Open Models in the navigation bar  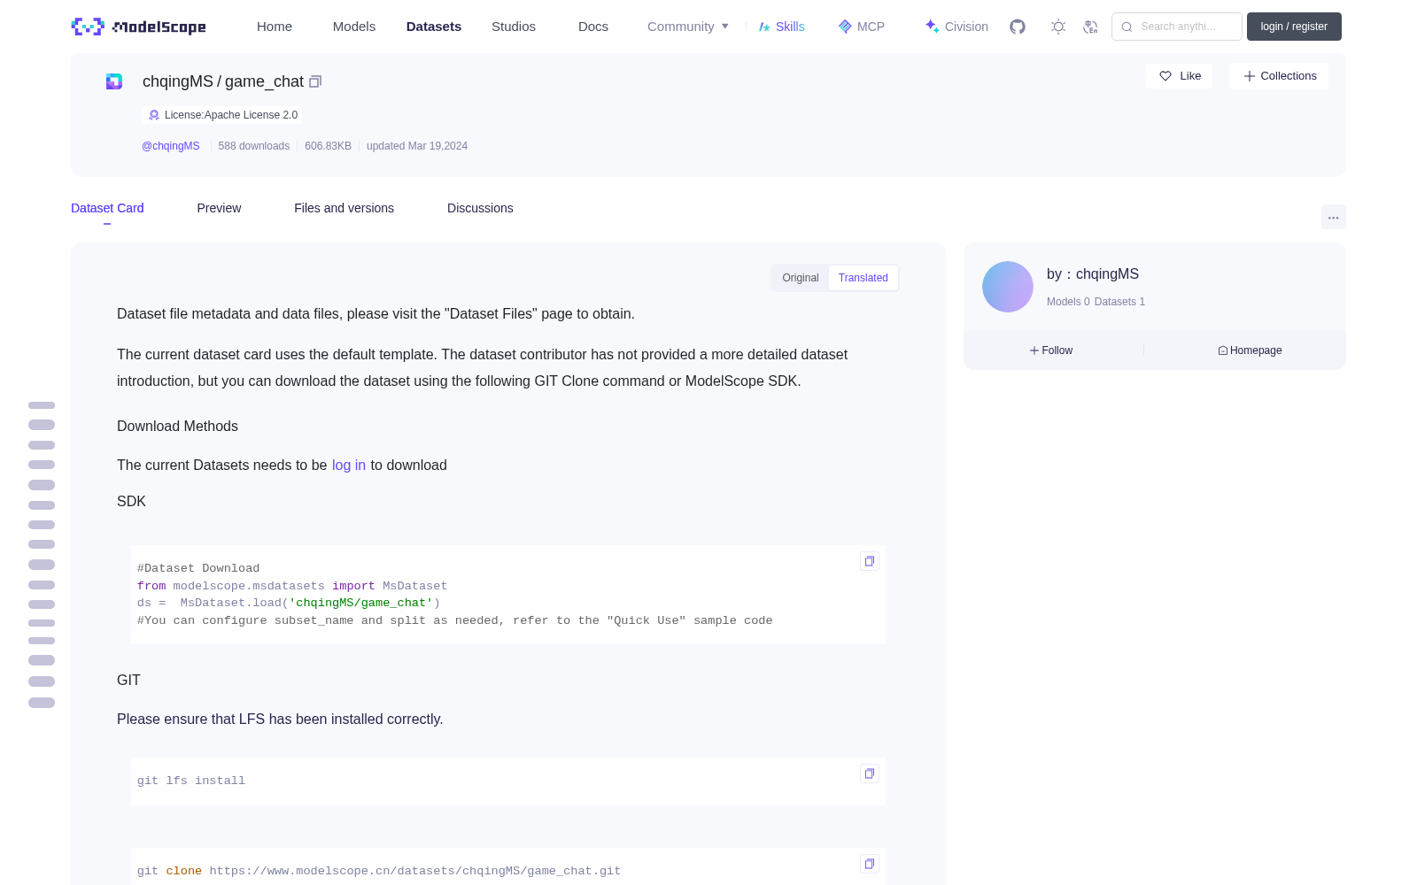click(x=354, y=27)
